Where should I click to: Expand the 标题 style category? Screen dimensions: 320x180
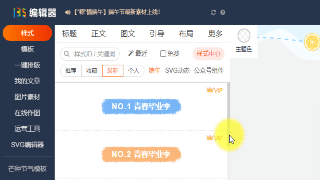pos(69,34)
